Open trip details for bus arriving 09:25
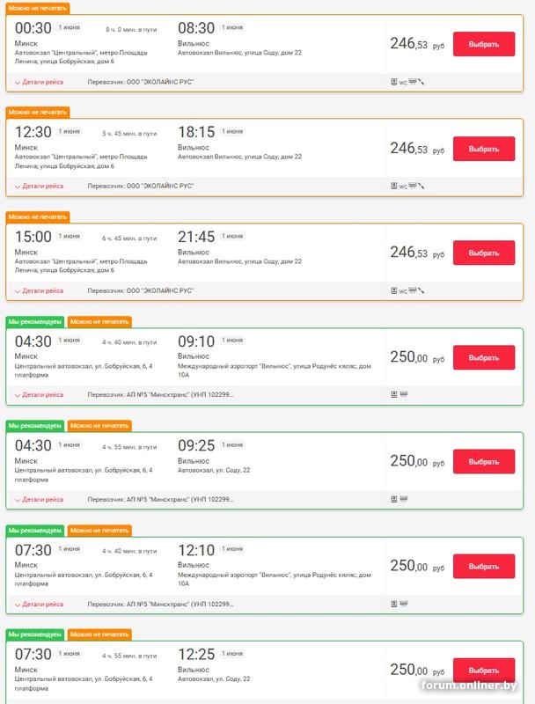 (x=39, y=500)
